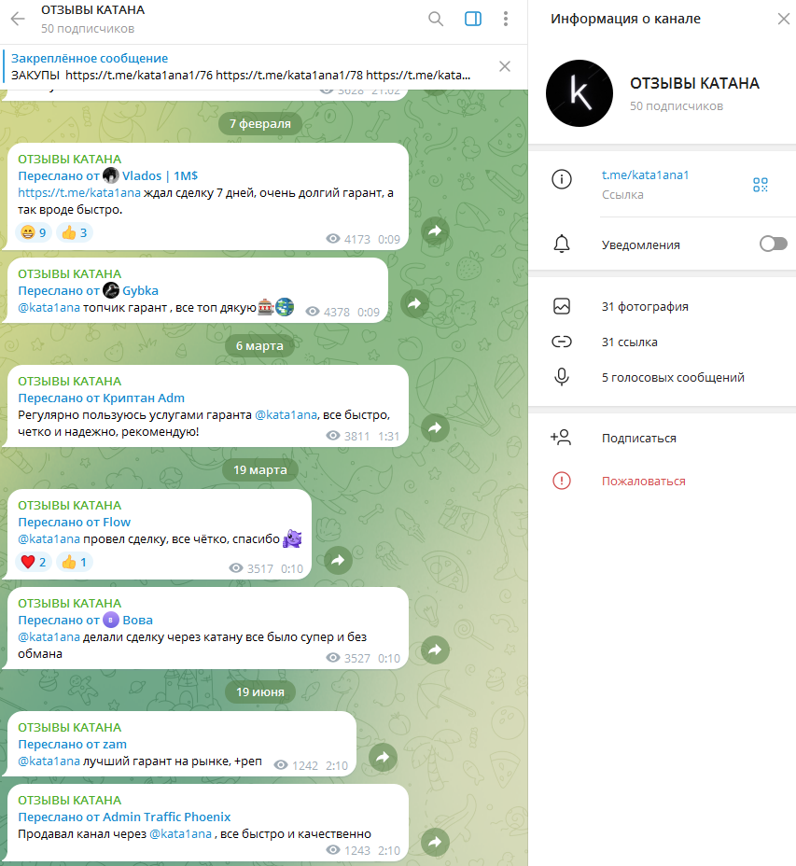This screenshot has width=796, height=866.
Task: Forward the Вова message
Action: coord(435,650)
